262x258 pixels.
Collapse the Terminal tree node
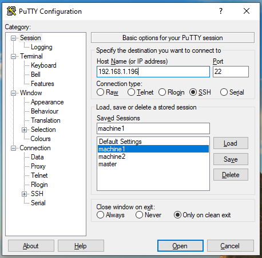coord(13,56)
